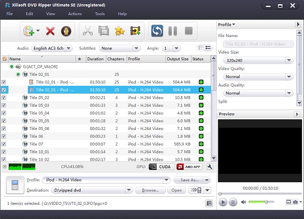The width and height of the screenshot is (304, 219).
Task: Open the Help menu
Action: click(122, 14)
